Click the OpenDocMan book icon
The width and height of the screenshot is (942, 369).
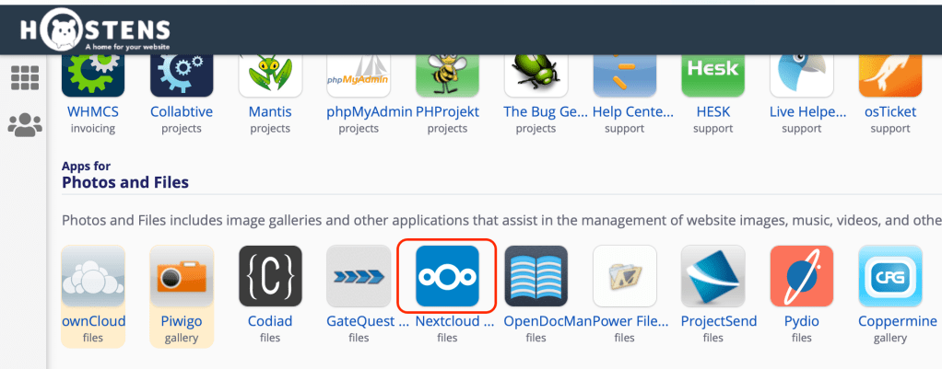coord(536,275)
